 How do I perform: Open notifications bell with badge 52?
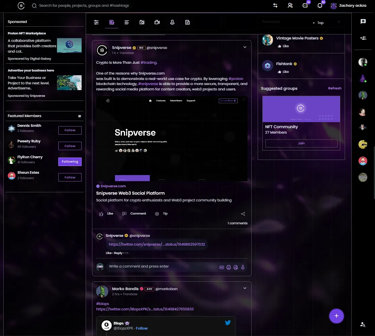tap(320, 5)
